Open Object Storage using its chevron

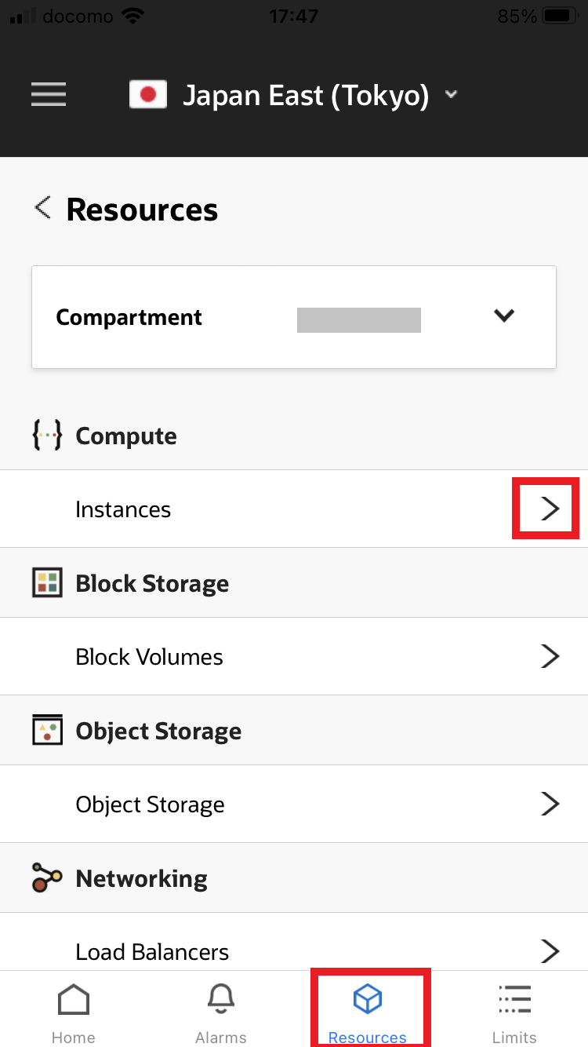pyautogui.click(x=550, y=804)
